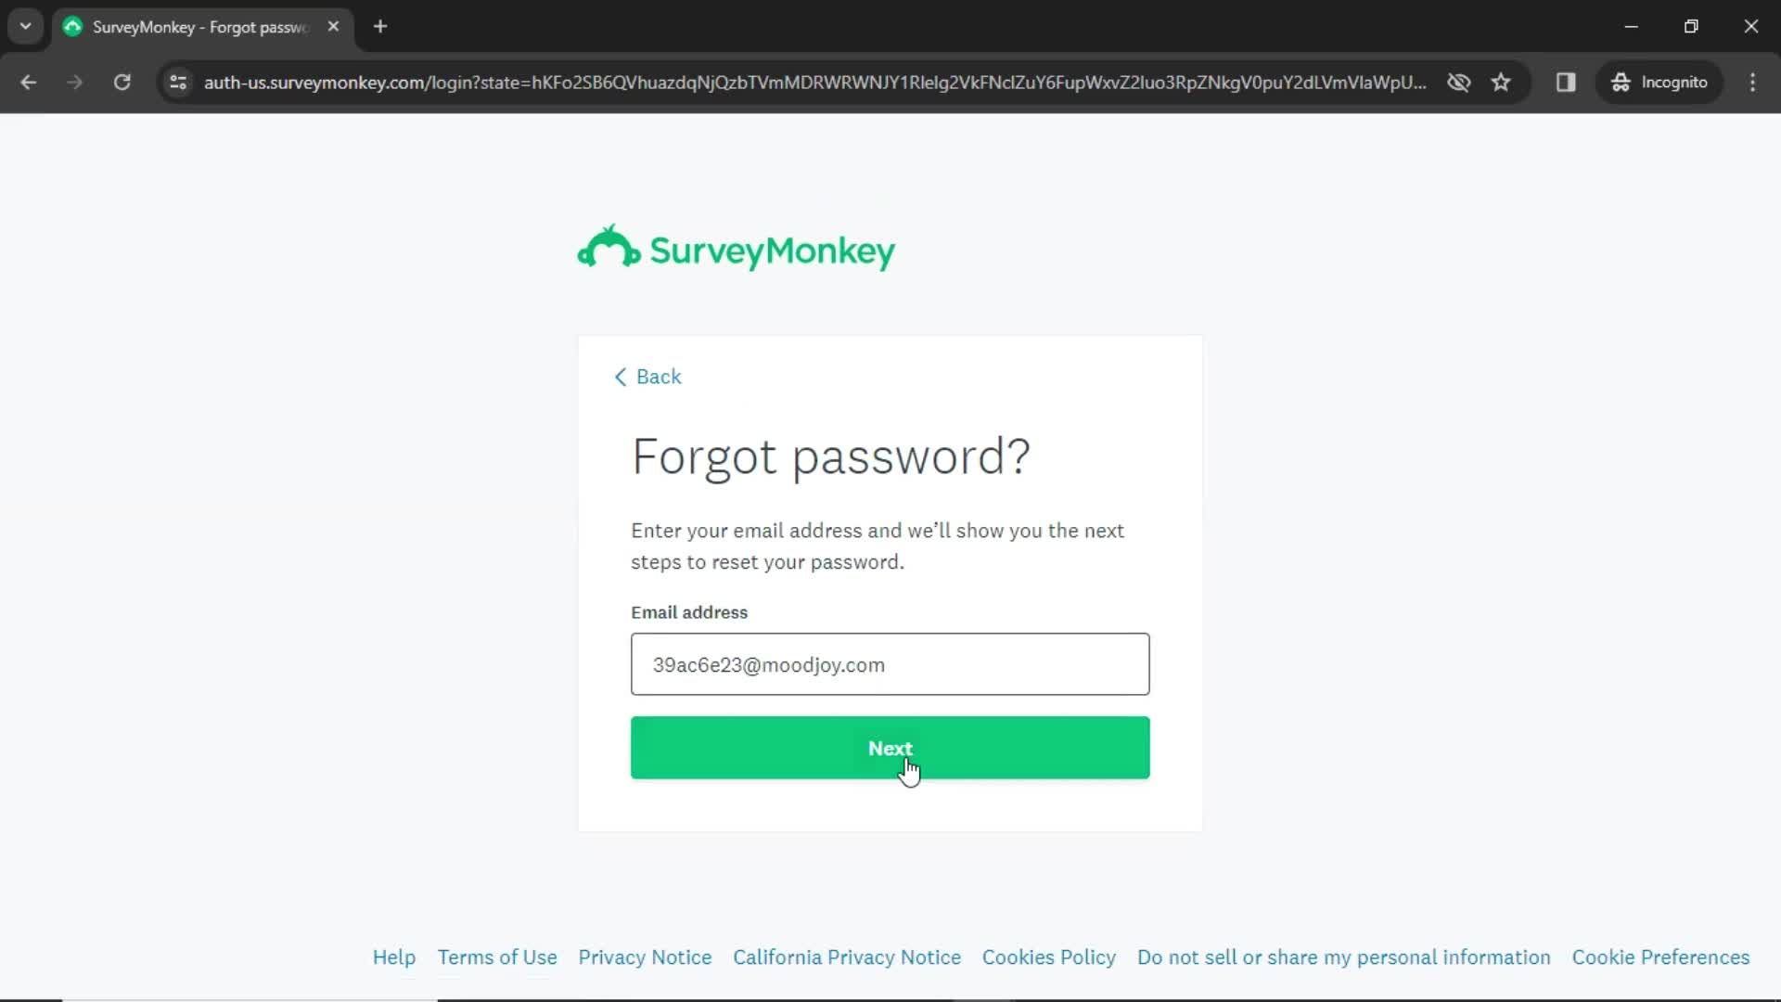
Task: Click the new tab button
Action: pos(380,27)
